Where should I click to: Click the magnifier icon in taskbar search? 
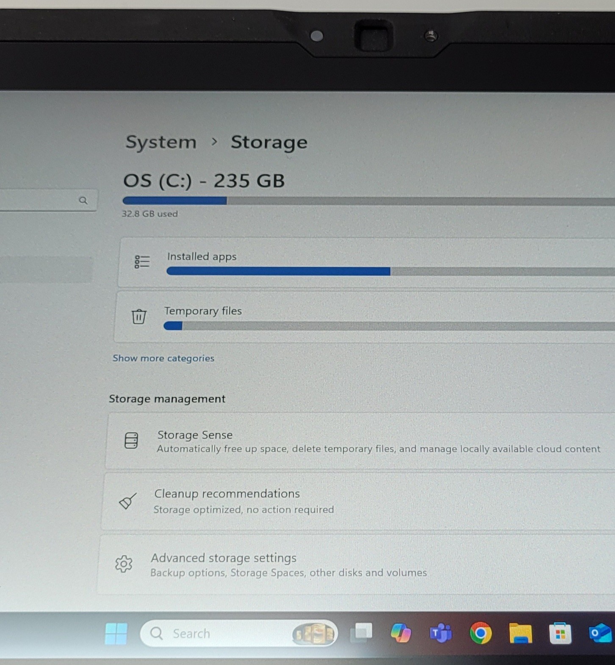tap(156, 634)
